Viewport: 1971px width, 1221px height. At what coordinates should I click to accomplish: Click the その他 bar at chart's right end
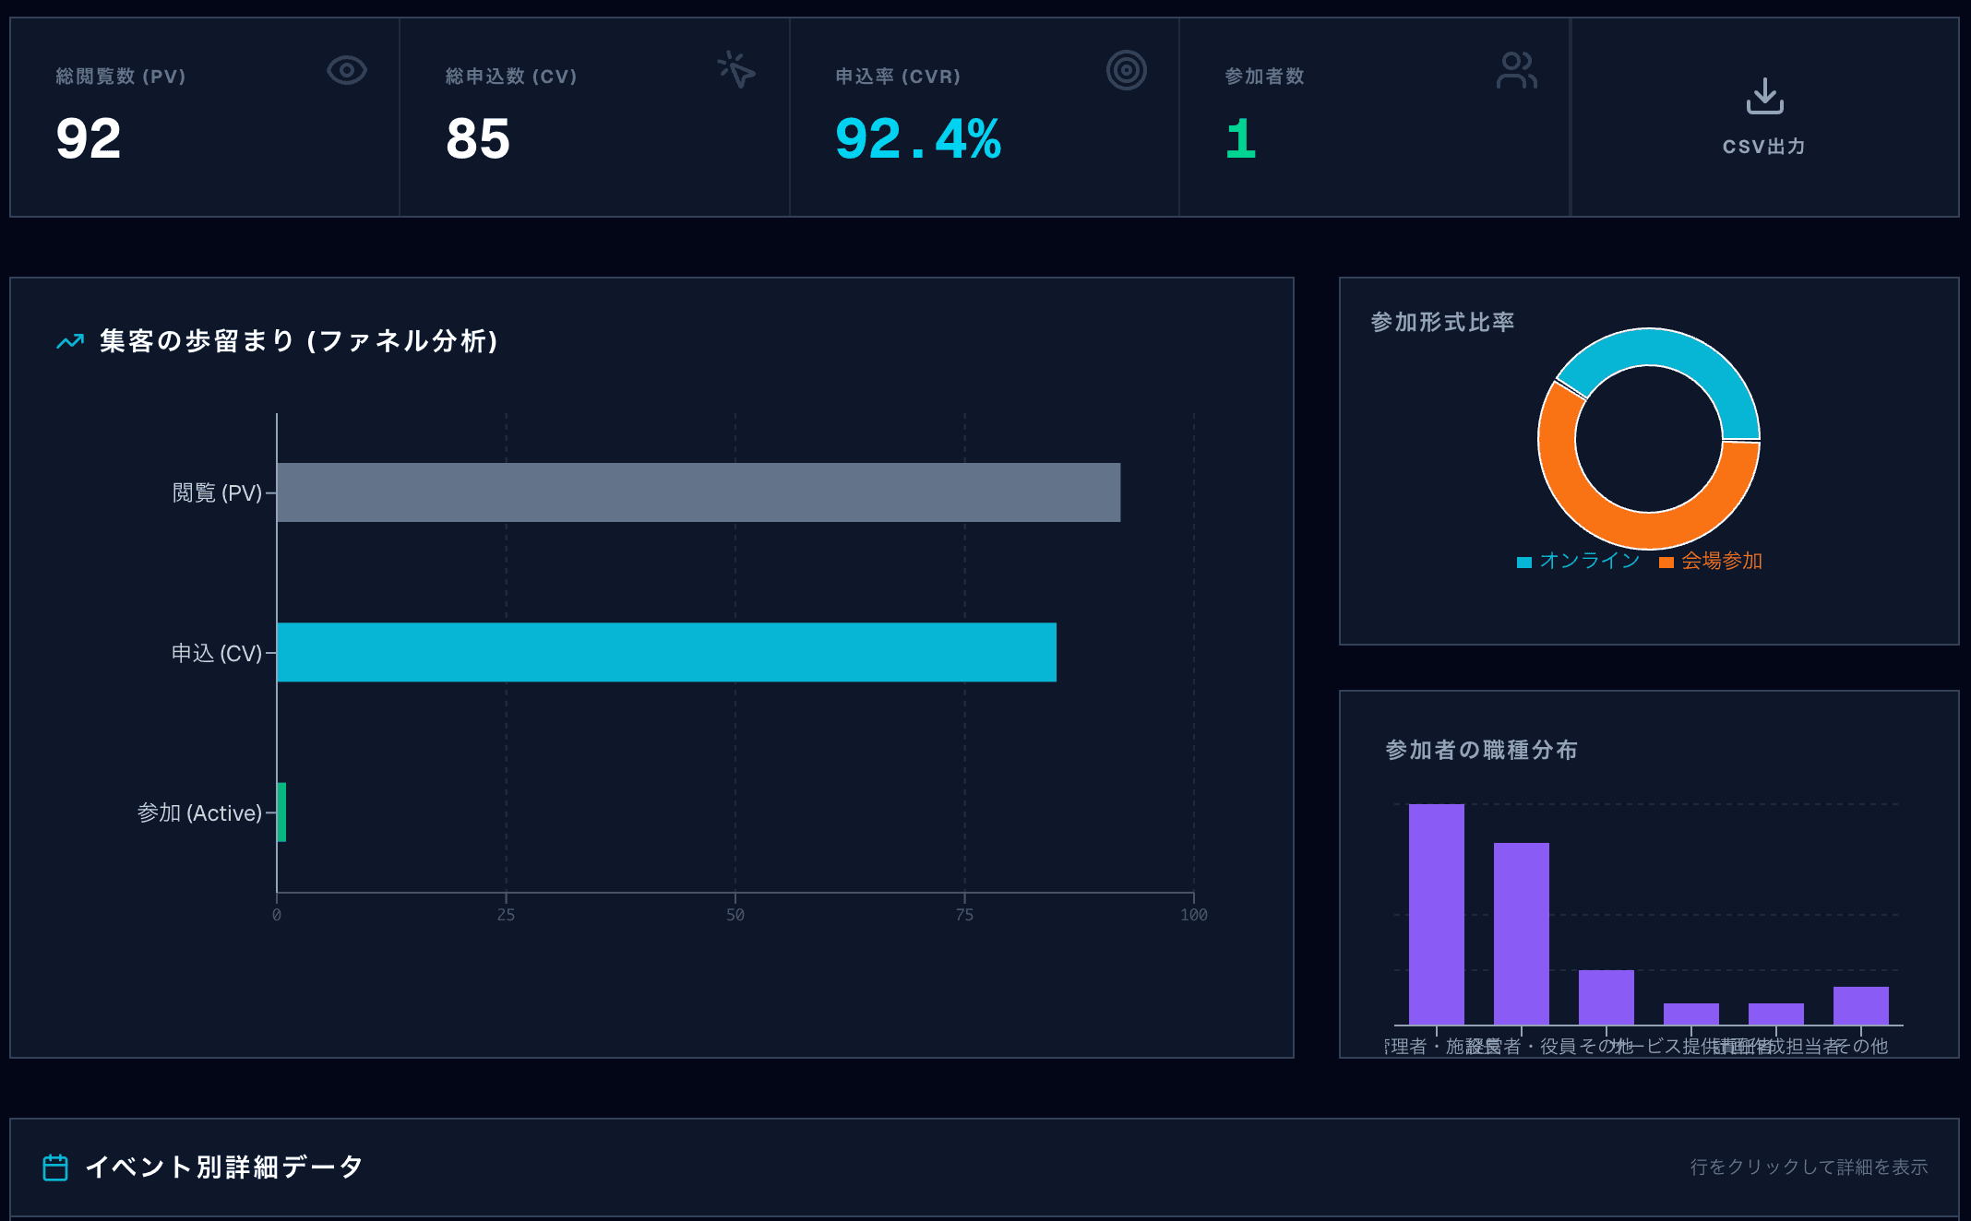pyautogui.click(x=1860, y=1005)
